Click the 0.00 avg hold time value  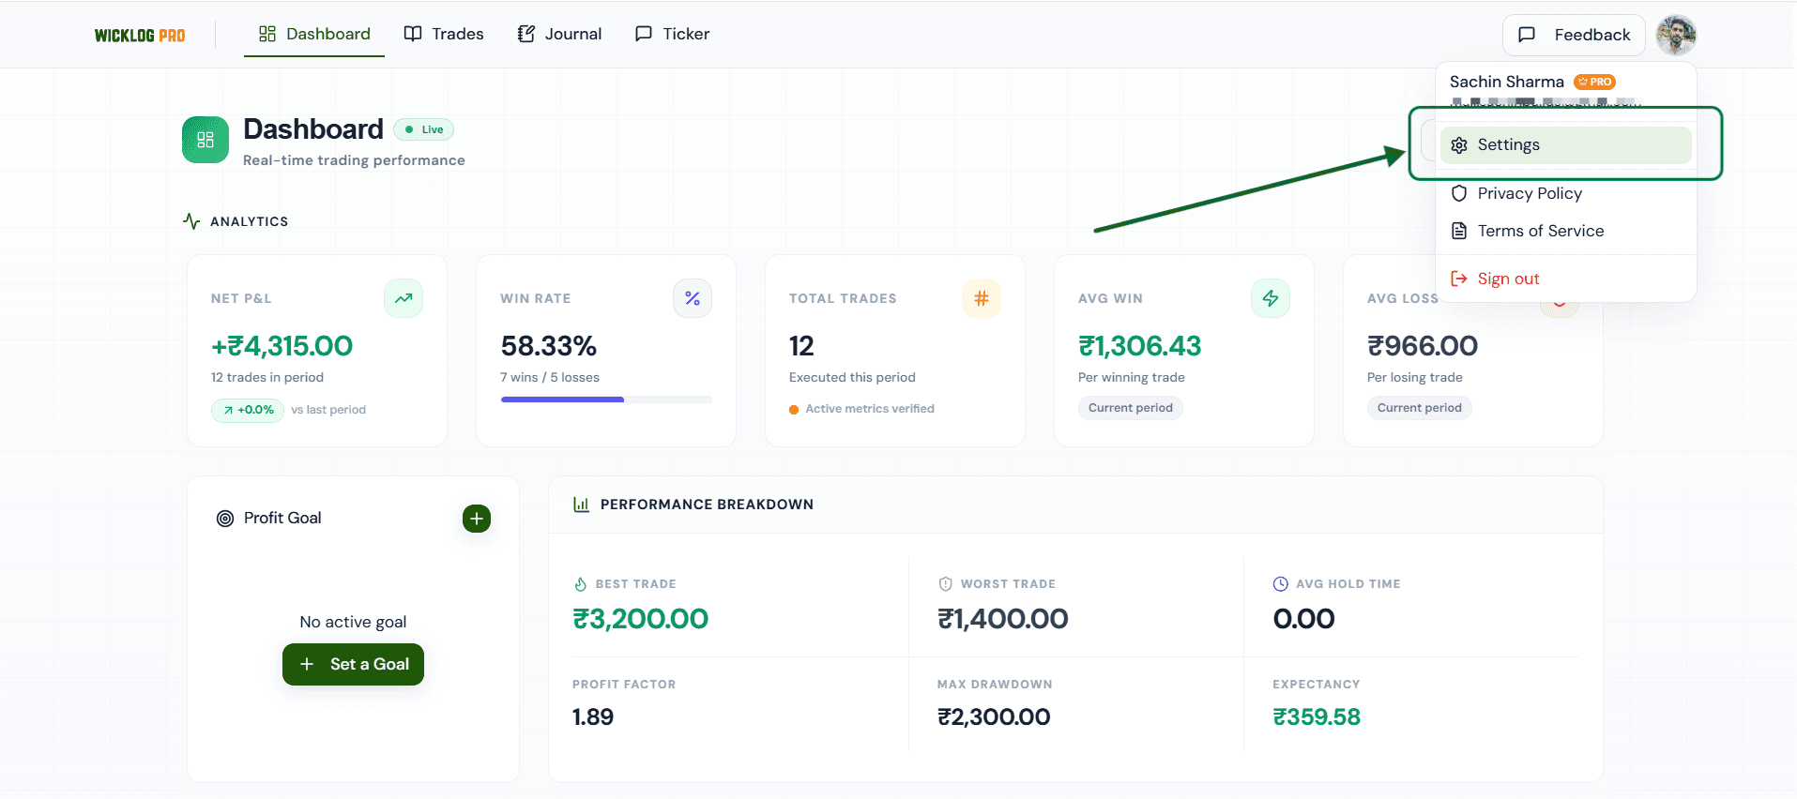tap(1303, 619)
